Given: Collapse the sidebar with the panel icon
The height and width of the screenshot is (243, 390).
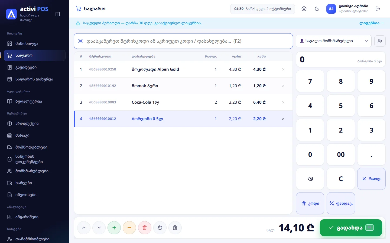Looking at the screenshot, I should coord(58,14).
